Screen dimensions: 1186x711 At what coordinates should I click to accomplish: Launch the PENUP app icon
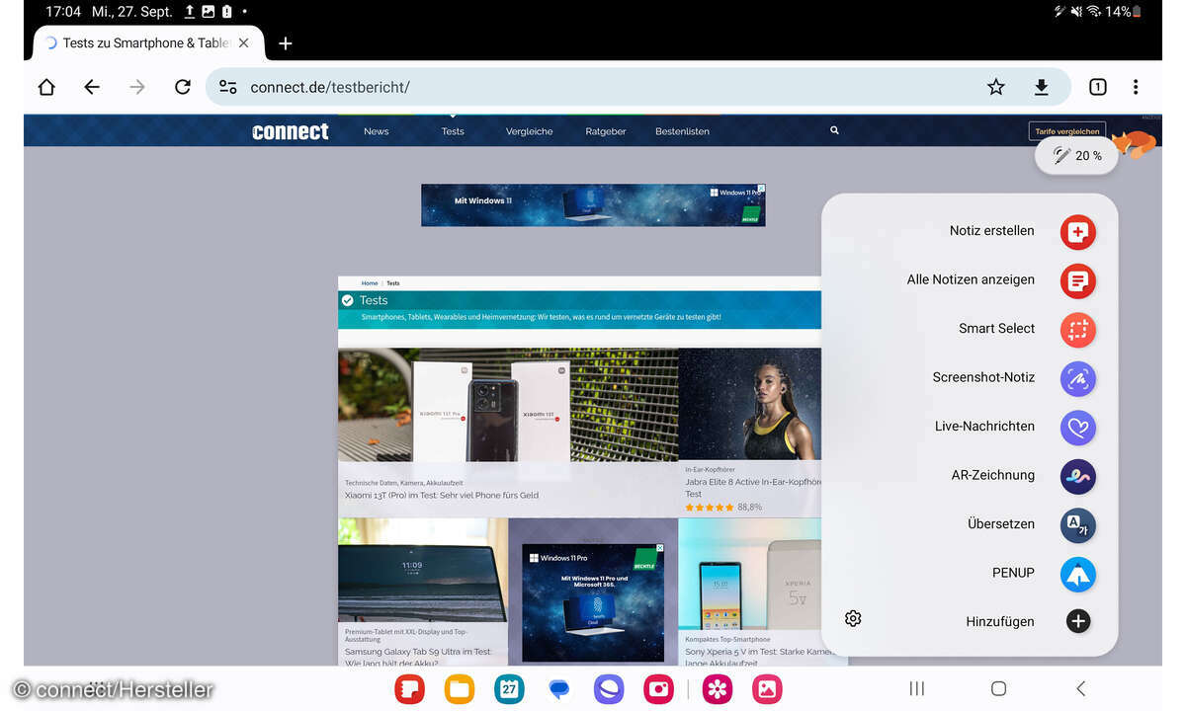click(1077, 574)
